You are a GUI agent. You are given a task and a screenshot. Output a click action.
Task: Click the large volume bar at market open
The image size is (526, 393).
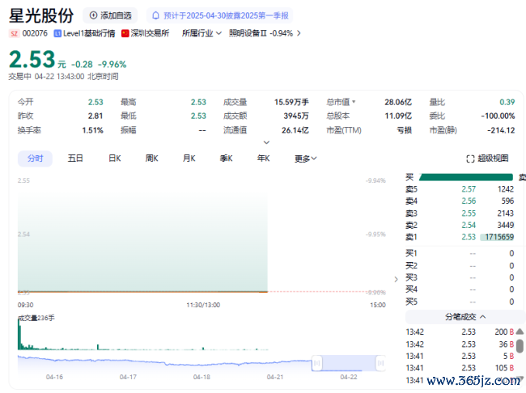[x=19, y=334]
